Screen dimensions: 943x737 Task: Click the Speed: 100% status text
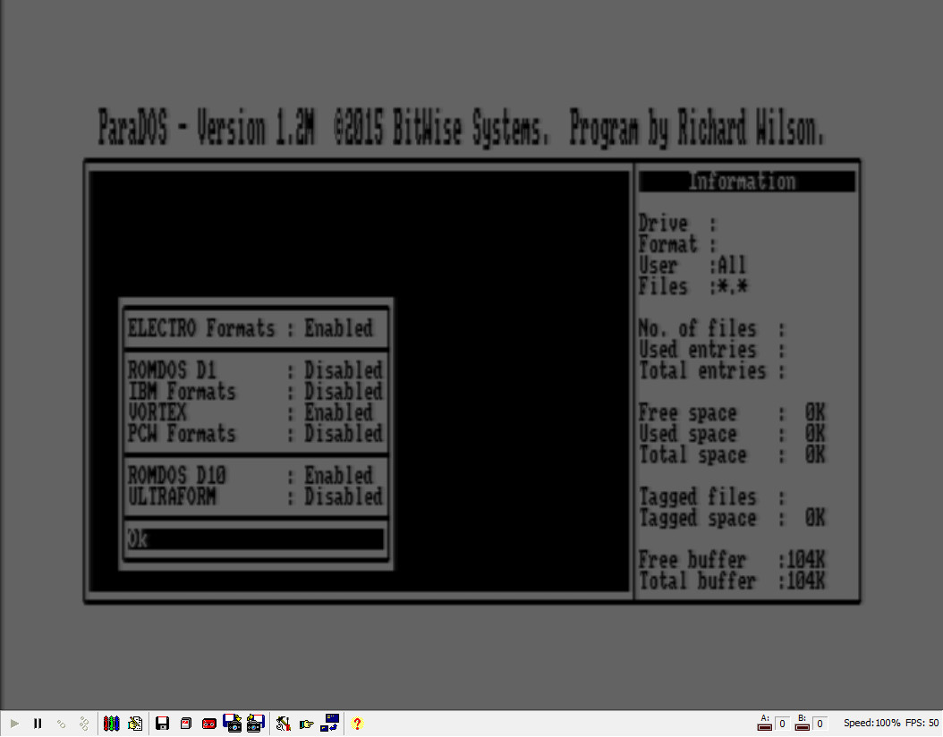871,724
